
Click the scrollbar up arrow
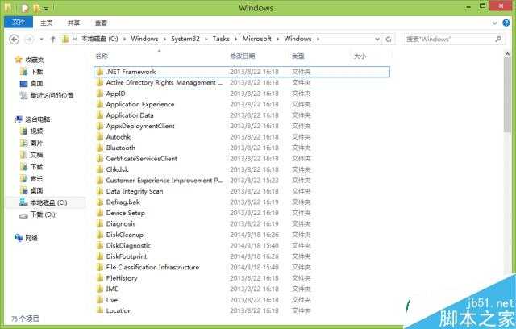click(x=507, y=54)
